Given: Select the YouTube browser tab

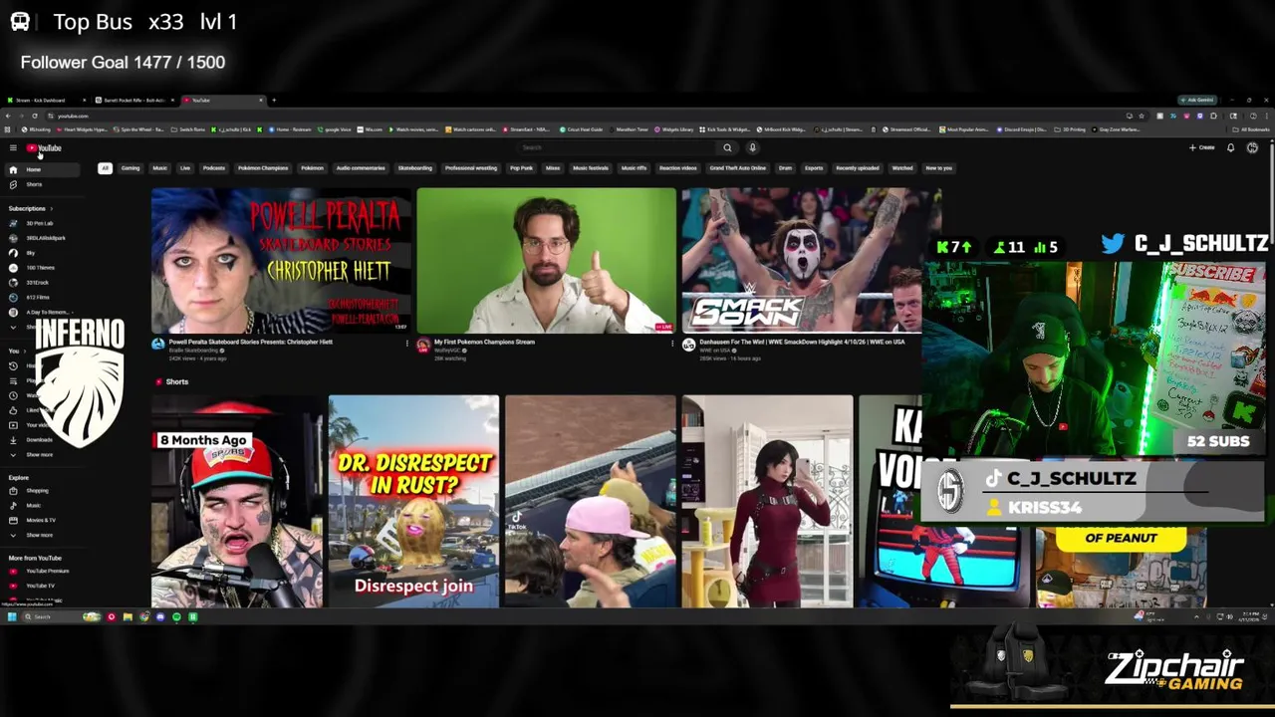Looking at the screenshot, I should pyautogui.click(x=224, y=101).
